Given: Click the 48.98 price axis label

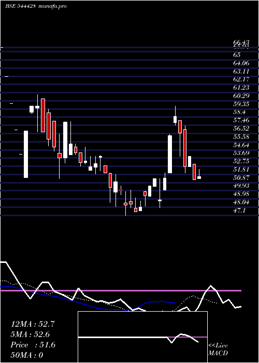Looking at the screenshot, I should [x=241, y=194].
